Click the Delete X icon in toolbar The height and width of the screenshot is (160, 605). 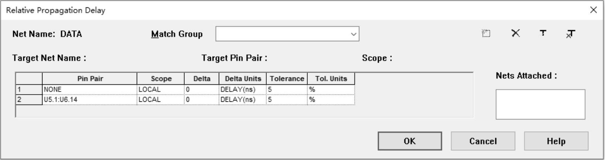click(x=516, y=34)
